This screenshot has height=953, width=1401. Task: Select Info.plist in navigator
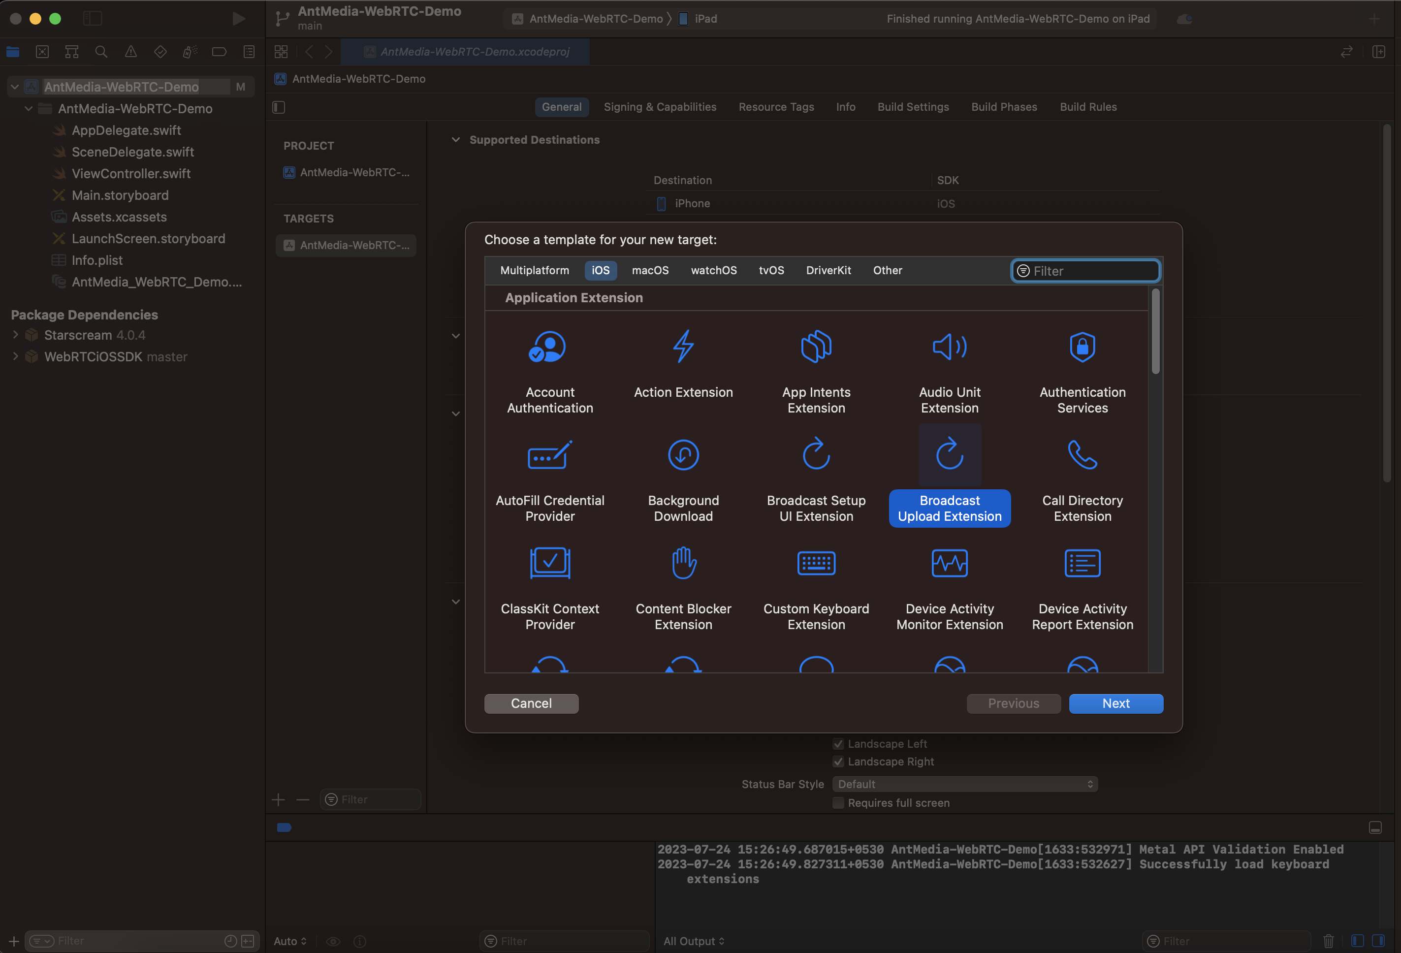97,260
